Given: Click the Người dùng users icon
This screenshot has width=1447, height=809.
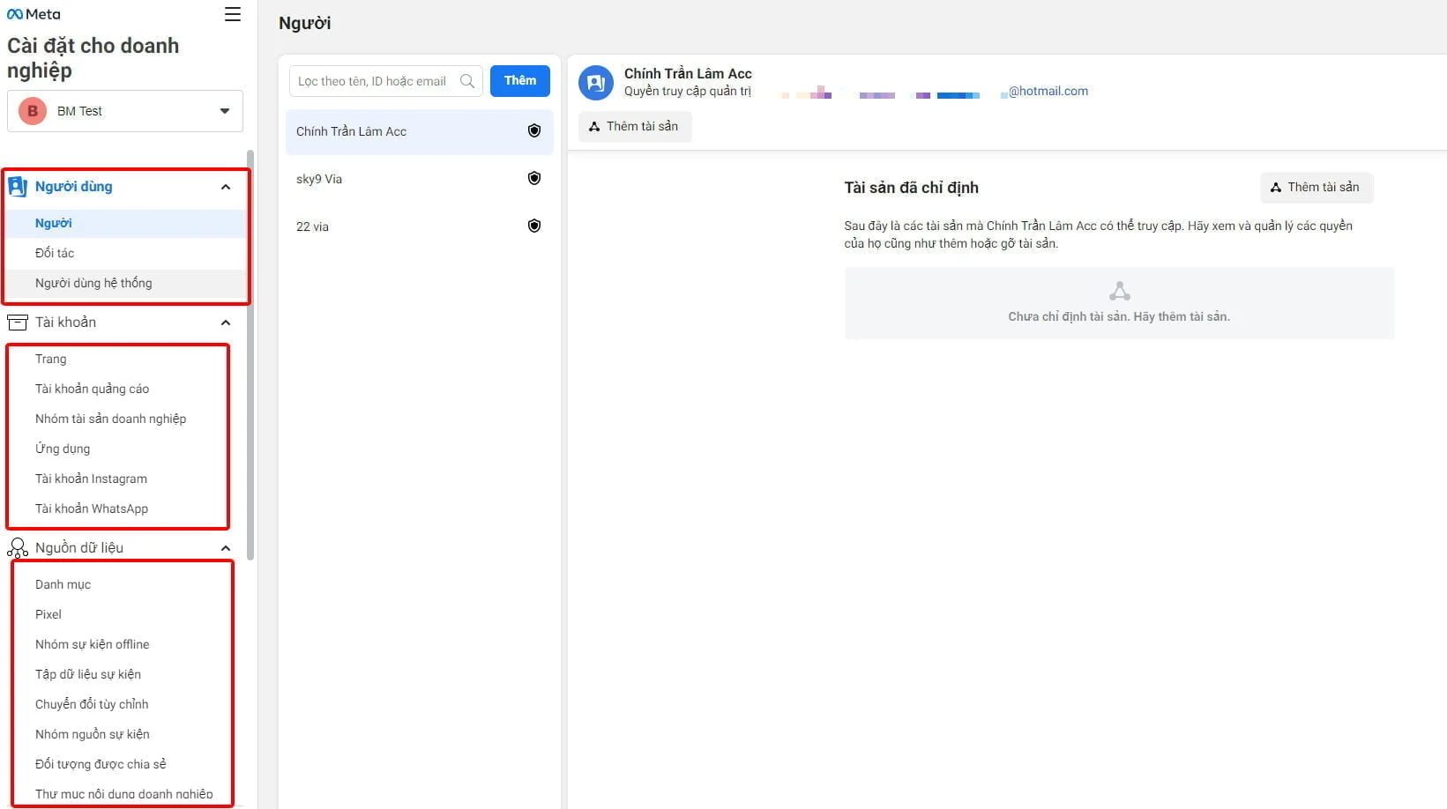Looking at the screenshot, I should [x=18, y=186].
